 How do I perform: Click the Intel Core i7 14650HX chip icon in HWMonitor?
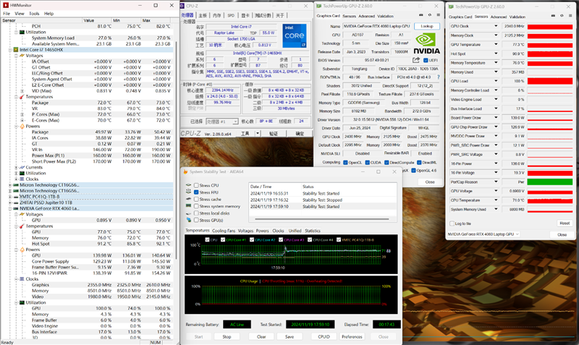point(16,49)
